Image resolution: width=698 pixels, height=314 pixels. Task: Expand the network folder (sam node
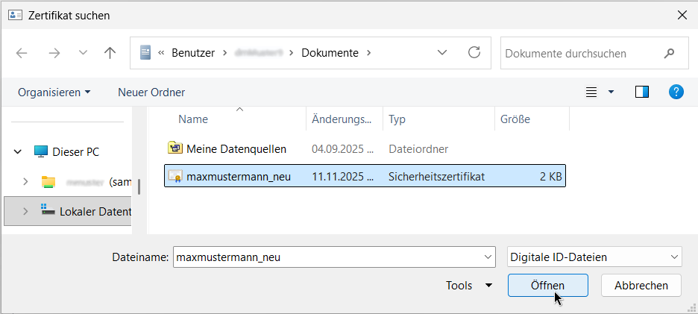coord(25,181)
